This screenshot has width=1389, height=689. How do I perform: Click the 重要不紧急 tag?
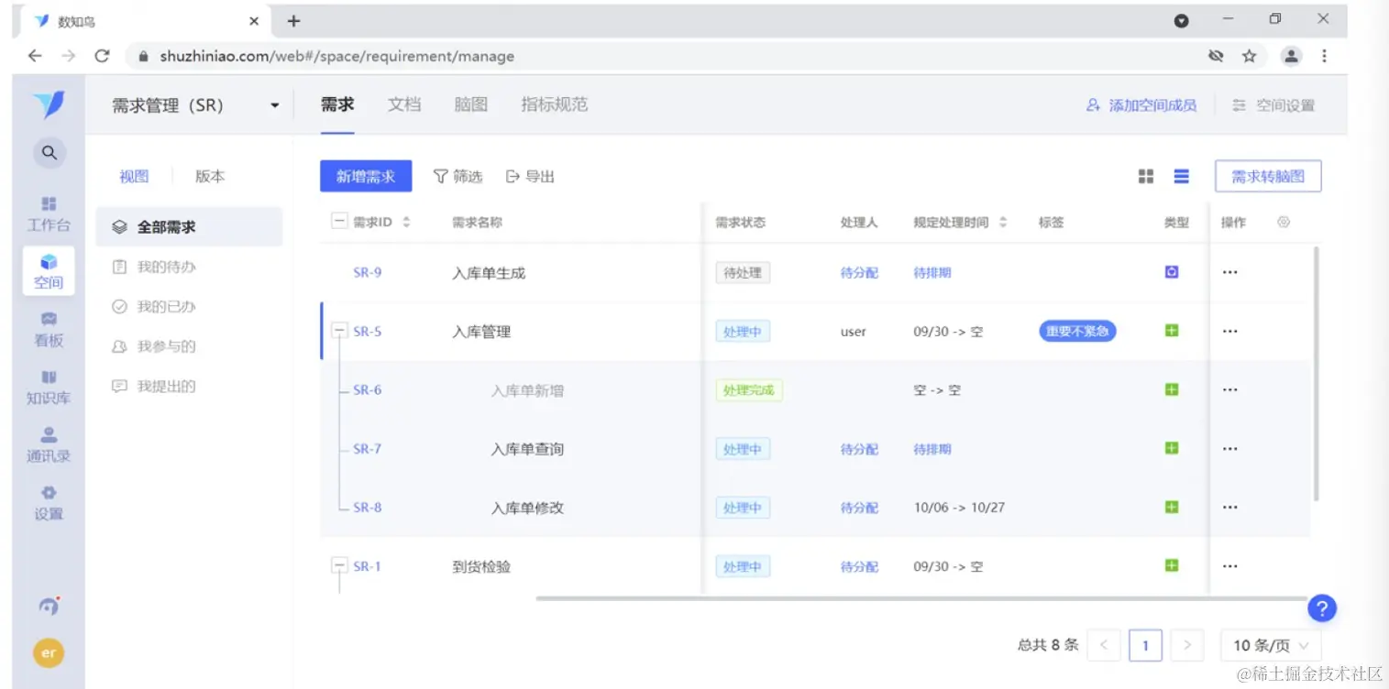click(x=1077, y=332)
